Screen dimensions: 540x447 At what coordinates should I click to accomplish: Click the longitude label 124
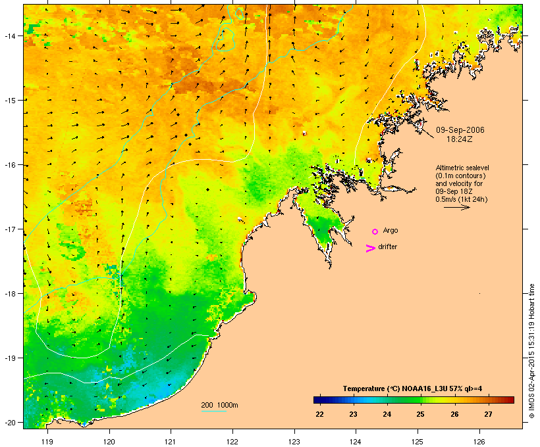356,442
